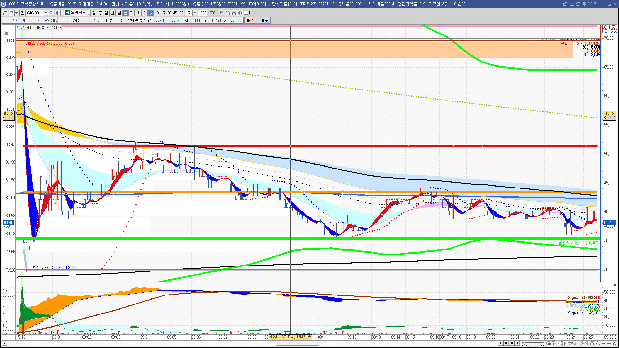Click the stop playback button at bottom

512,343
